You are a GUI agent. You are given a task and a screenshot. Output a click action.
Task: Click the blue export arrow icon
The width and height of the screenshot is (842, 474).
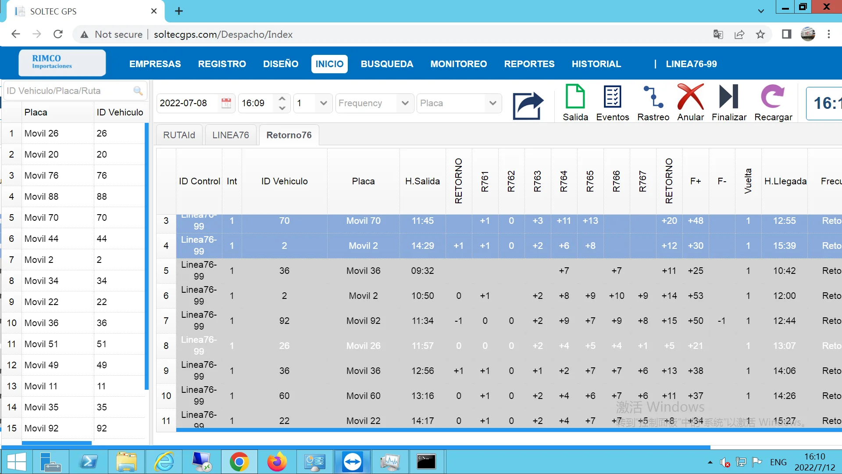tap(528, 105)
